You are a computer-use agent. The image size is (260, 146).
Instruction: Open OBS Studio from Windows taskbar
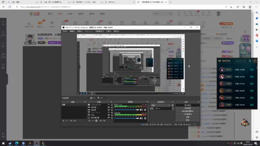point(37,143)
